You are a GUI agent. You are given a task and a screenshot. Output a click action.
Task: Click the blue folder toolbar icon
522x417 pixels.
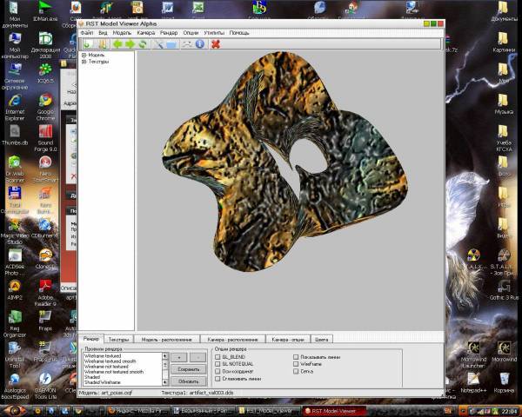[171, 43]
